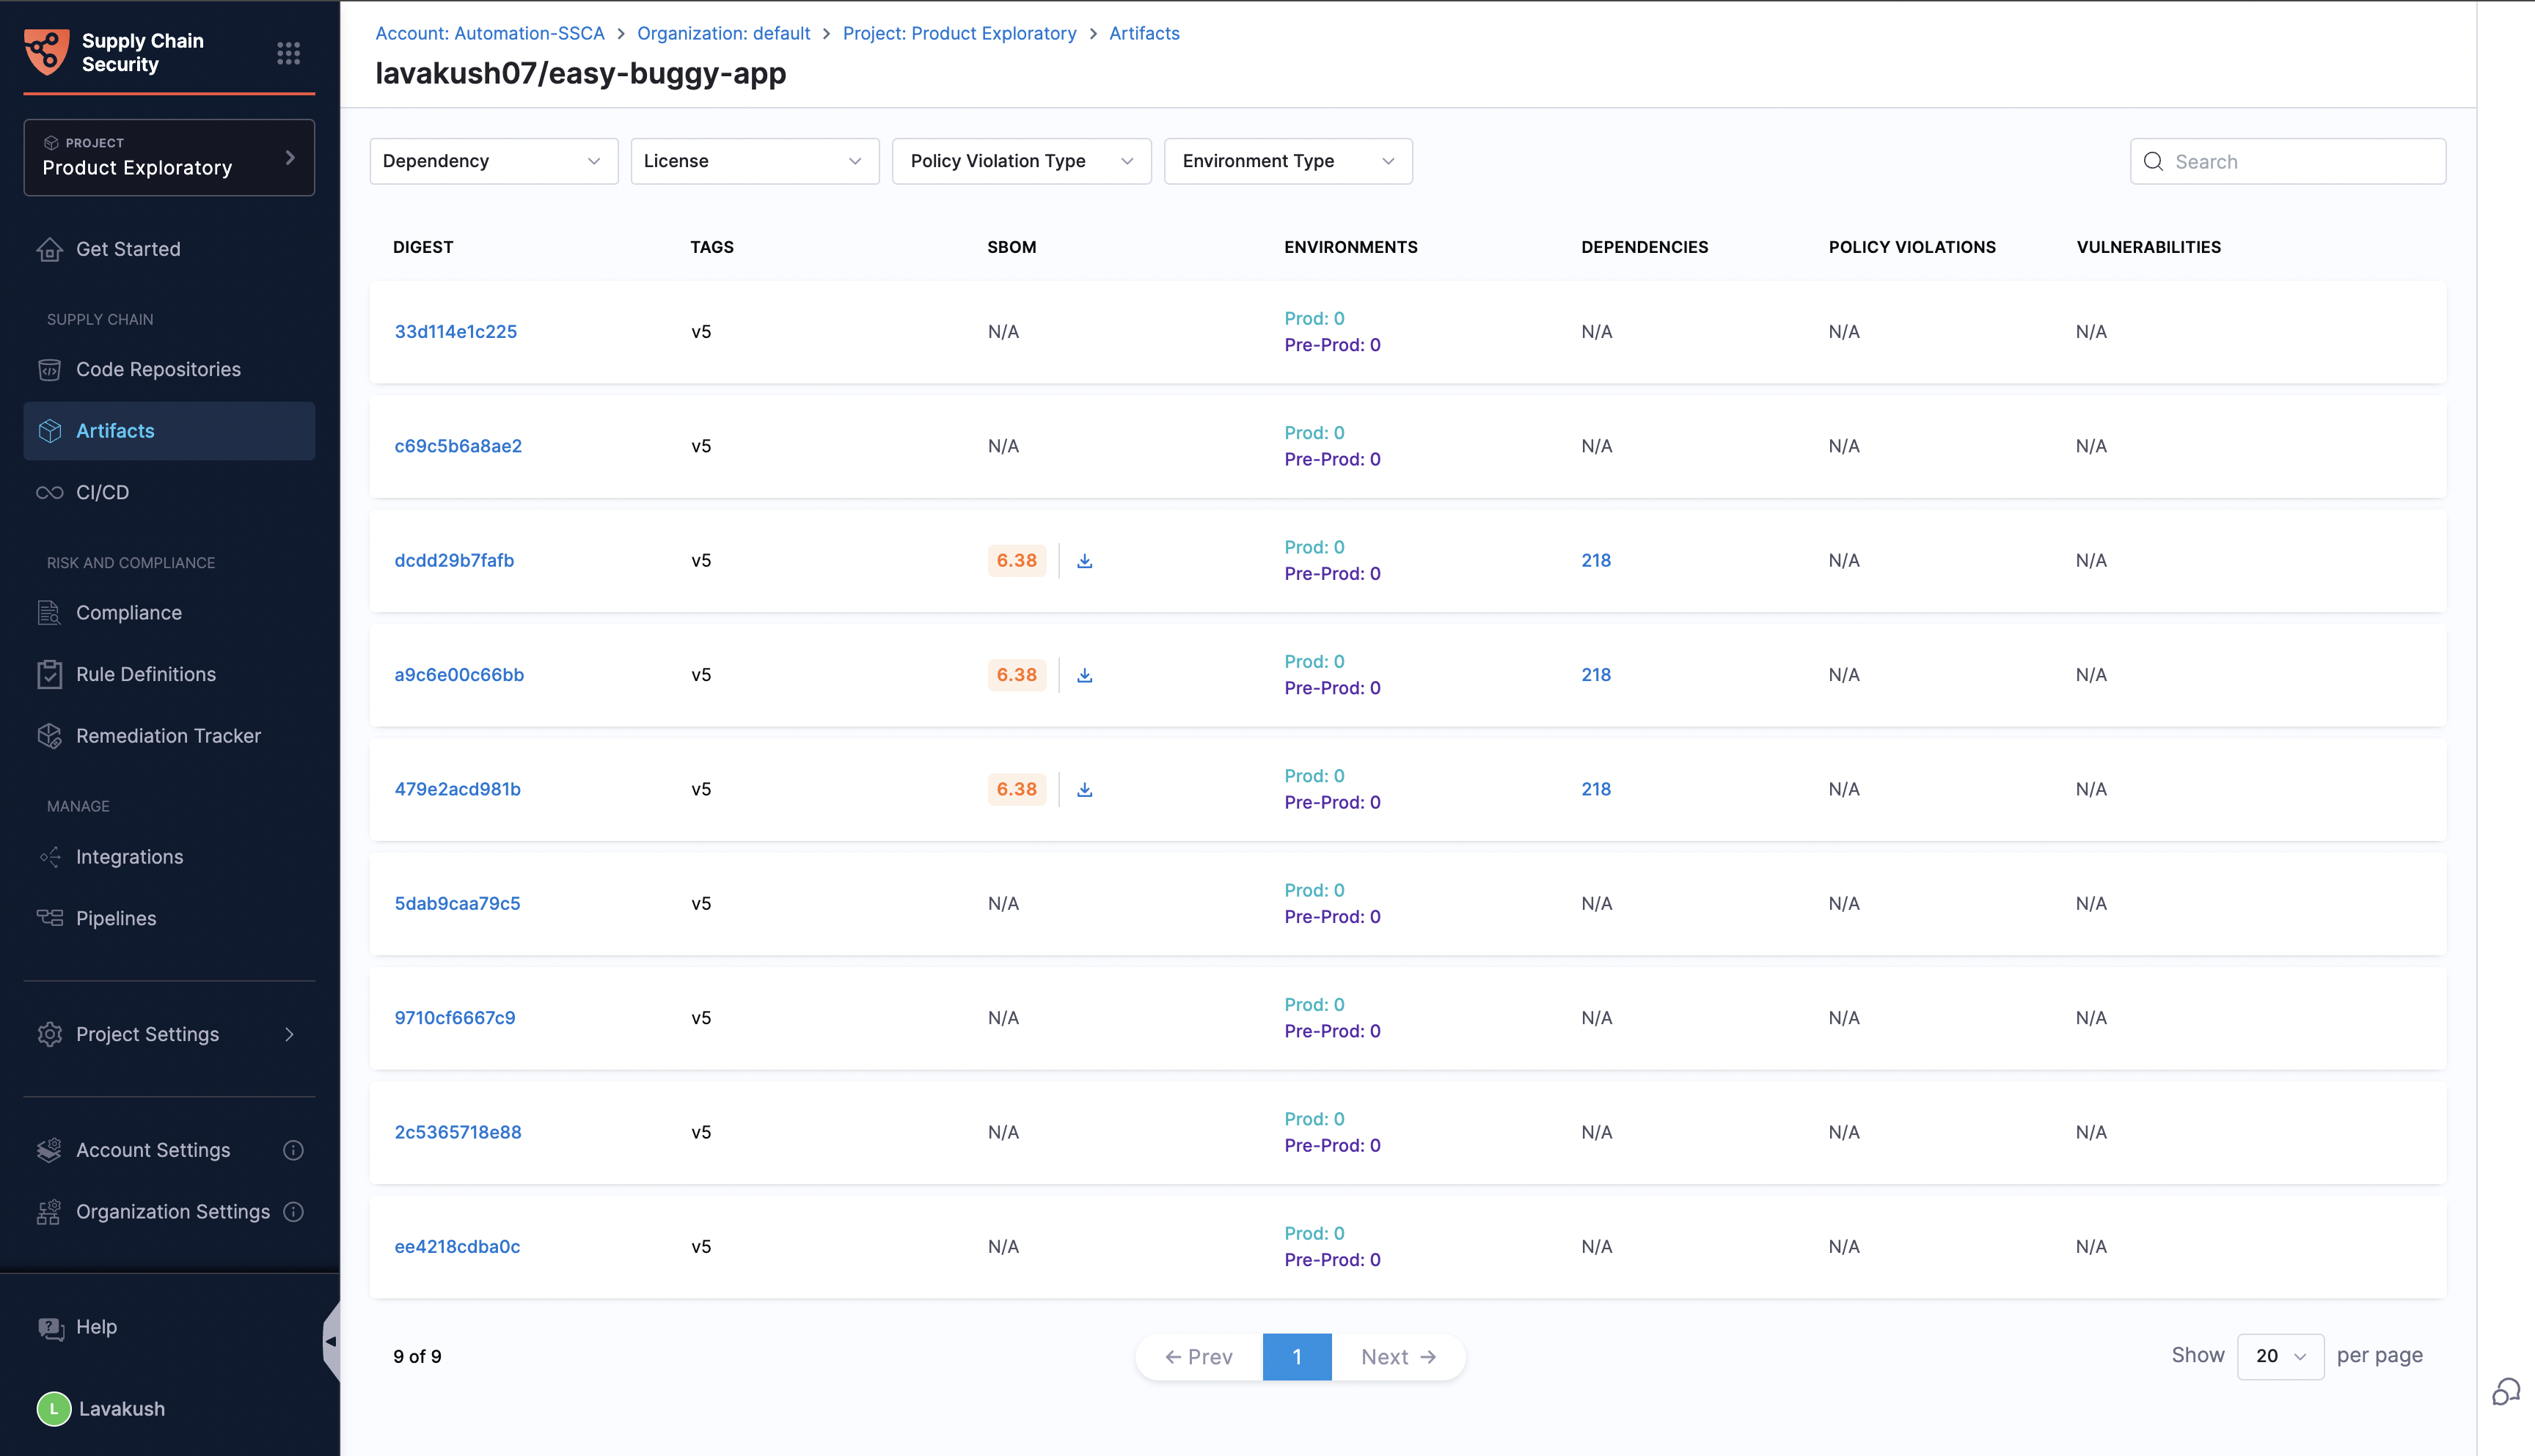Open the Policy Violation Type dropdown

click(1020, 161)
